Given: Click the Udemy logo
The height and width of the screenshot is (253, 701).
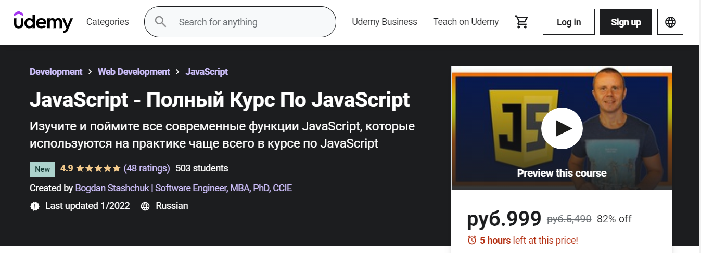Looking at the screenshot, I should [43, 22].
